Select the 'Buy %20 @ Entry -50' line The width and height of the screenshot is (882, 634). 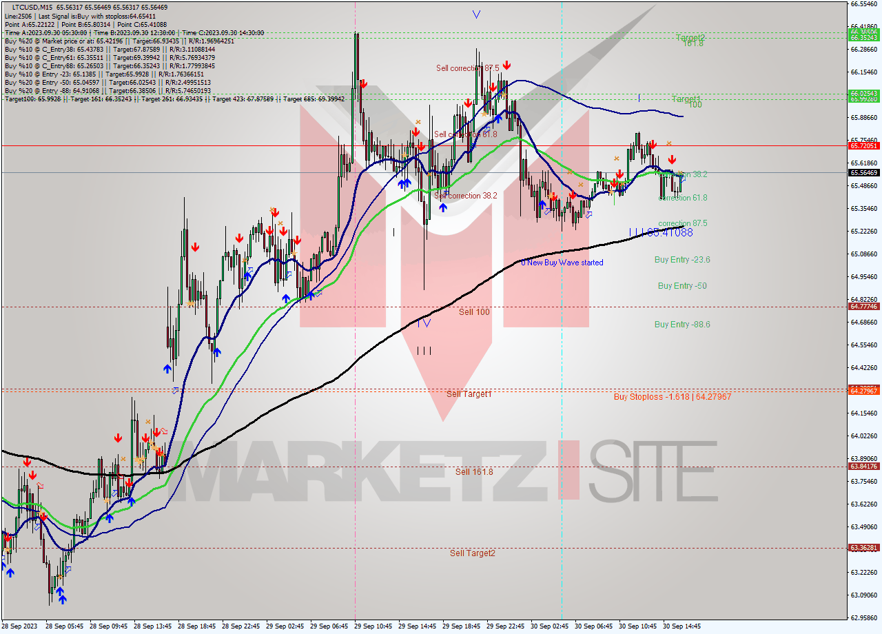pyautogui.click(x=108, y=82)
